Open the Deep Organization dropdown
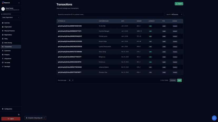Image resolution: width=218 pixels, height=122 pixels. 11,18
